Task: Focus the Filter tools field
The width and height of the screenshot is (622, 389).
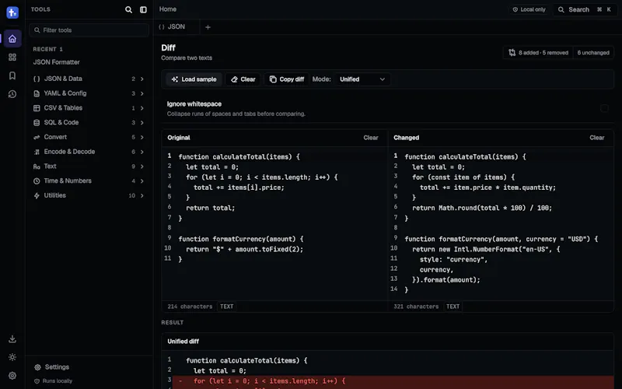Action: pos(89,30)
